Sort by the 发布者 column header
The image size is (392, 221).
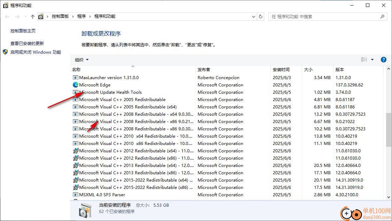[x=233, y=69]
